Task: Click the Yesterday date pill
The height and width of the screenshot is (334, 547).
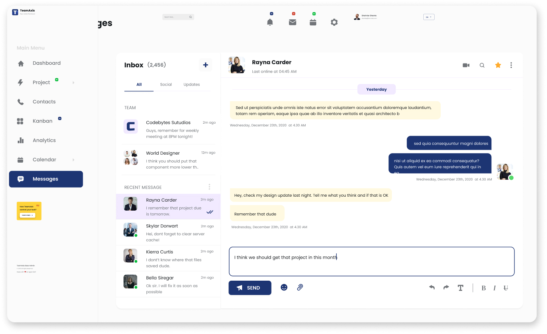Action: pyautogui.click(x=376, y=89)
